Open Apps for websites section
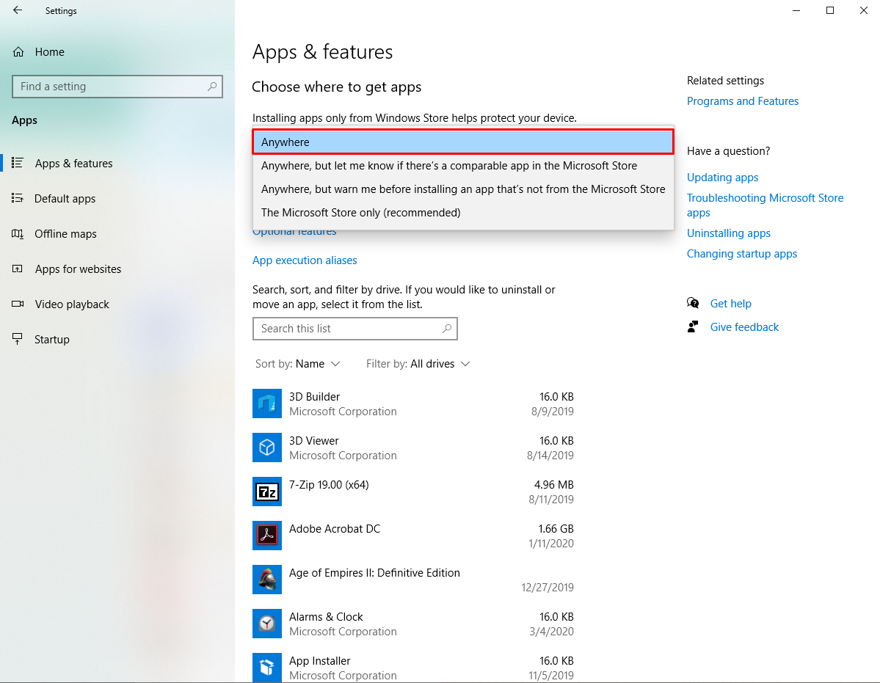This screenshot has height=683, width=880. (117, 269)
